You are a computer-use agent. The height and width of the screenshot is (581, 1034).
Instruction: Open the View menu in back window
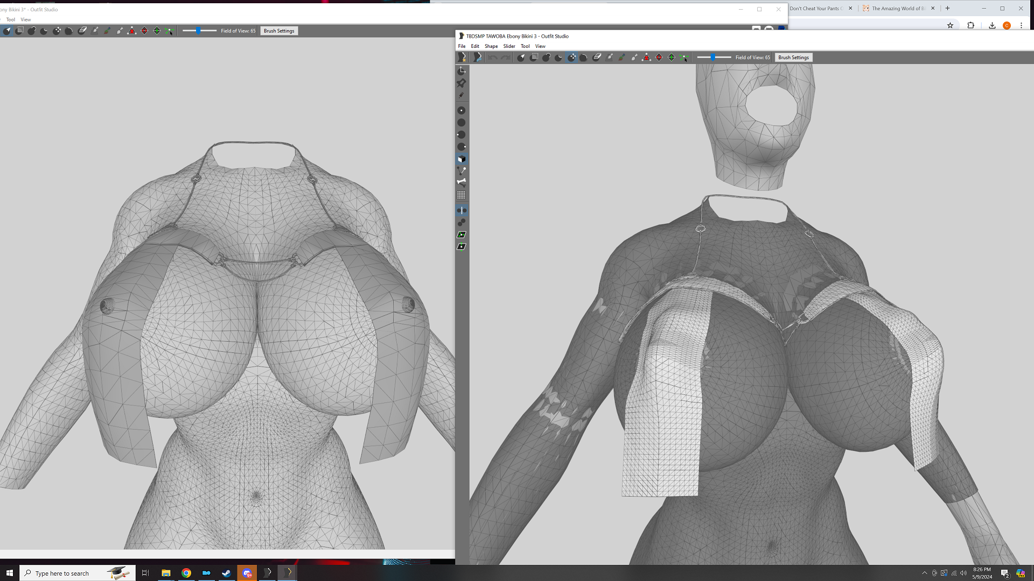[26, 19]
